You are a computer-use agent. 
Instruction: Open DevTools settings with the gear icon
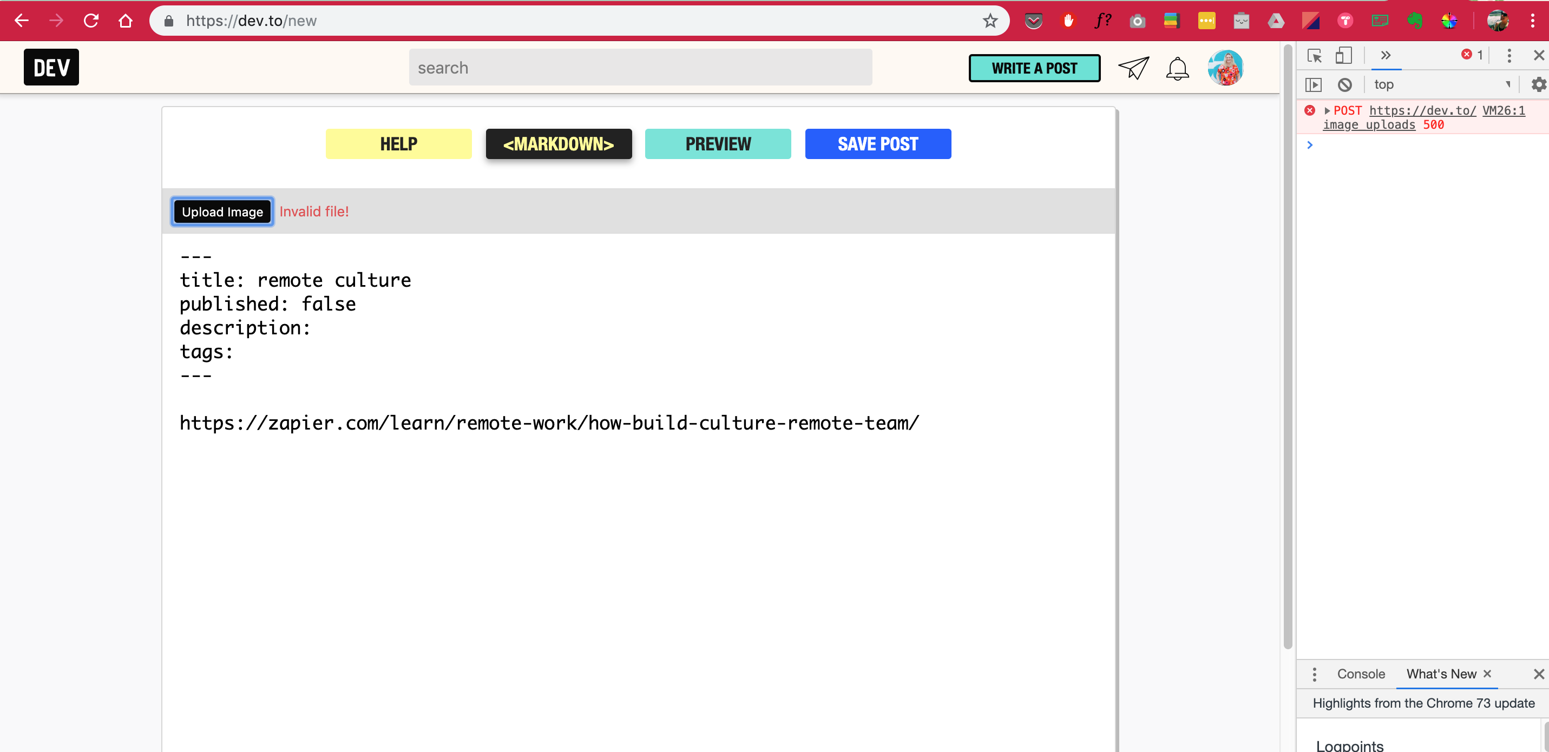coord(1538,85)
